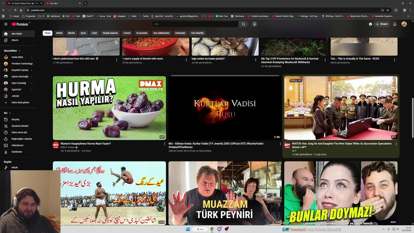This screenshot has height=233, width=414.
Task: Select the Mix'ler filter chip
Action: click(71, 33)
